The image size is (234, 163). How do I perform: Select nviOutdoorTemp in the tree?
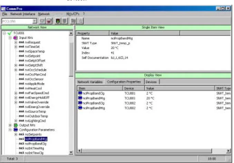click(36, 116)
